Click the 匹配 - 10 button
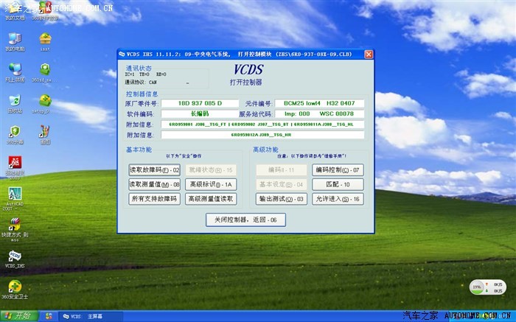Viewport: 516px width, 322px height. (337, 184)
